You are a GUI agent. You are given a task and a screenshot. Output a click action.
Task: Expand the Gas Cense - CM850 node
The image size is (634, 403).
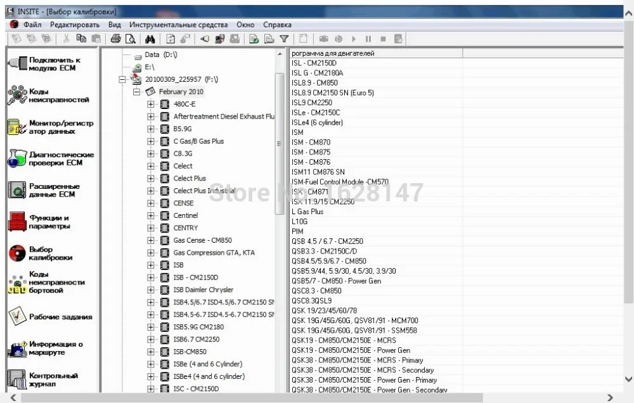(x=150, y=240)
